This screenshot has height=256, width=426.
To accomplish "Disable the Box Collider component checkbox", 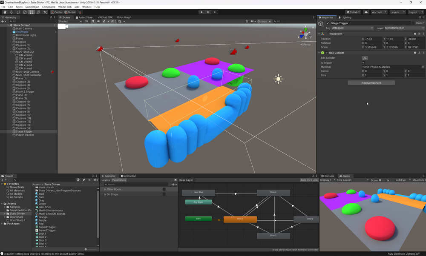I will click(327, 53).
